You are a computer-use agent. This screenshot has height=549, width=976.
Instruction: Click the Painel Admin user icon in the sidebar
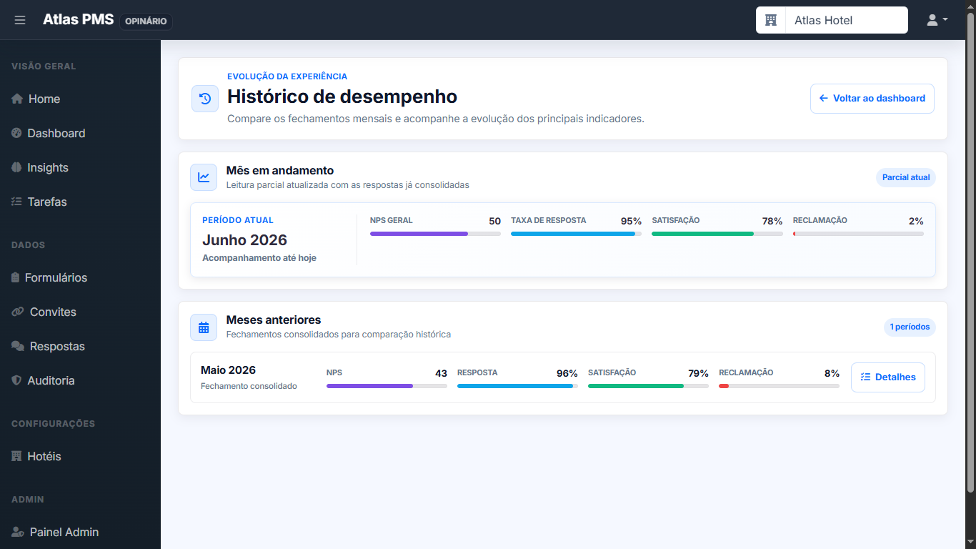[18, 532]
